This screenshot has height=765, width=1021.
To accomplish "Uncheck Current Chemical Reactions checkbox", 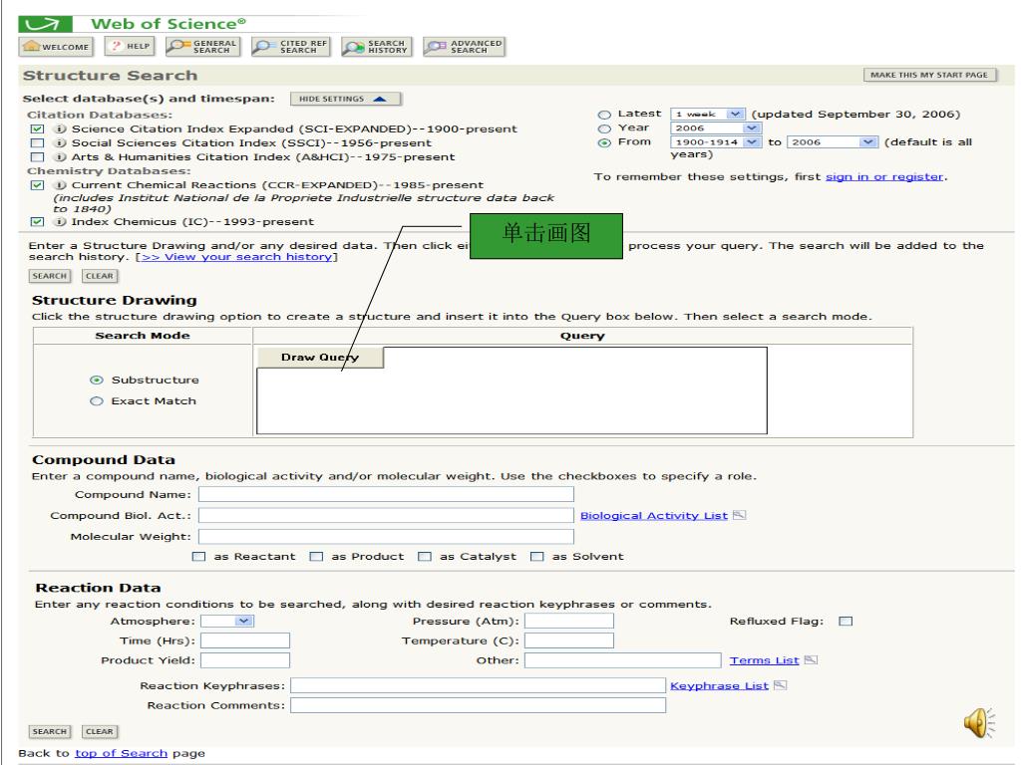I will (x=38, y=184).
